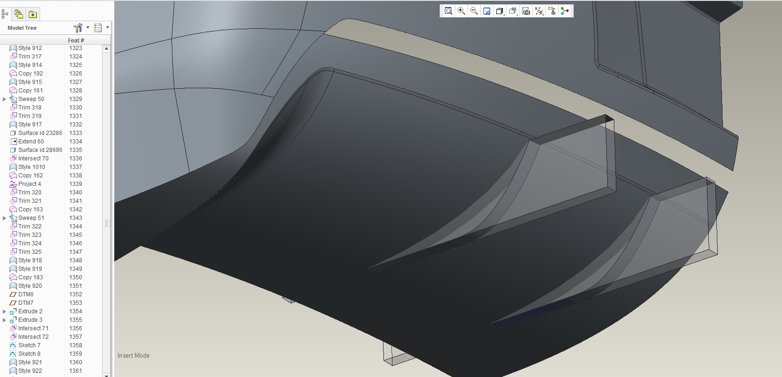Click the Extrude 2 feature icon
The width and height of the screenshot is (782, 377).
pos(13,311)
